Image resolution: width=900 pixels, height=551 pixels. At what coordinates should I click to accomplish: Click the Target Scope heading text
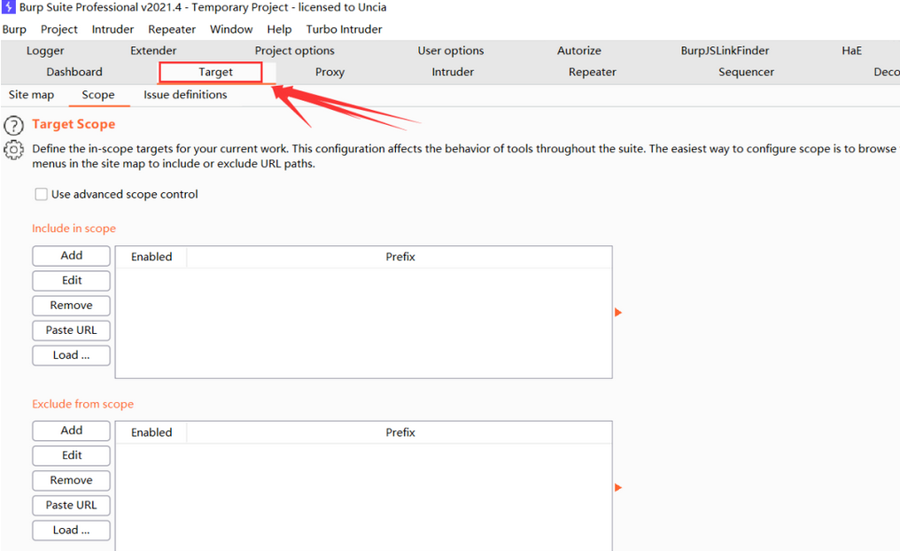tap(74, 124)
